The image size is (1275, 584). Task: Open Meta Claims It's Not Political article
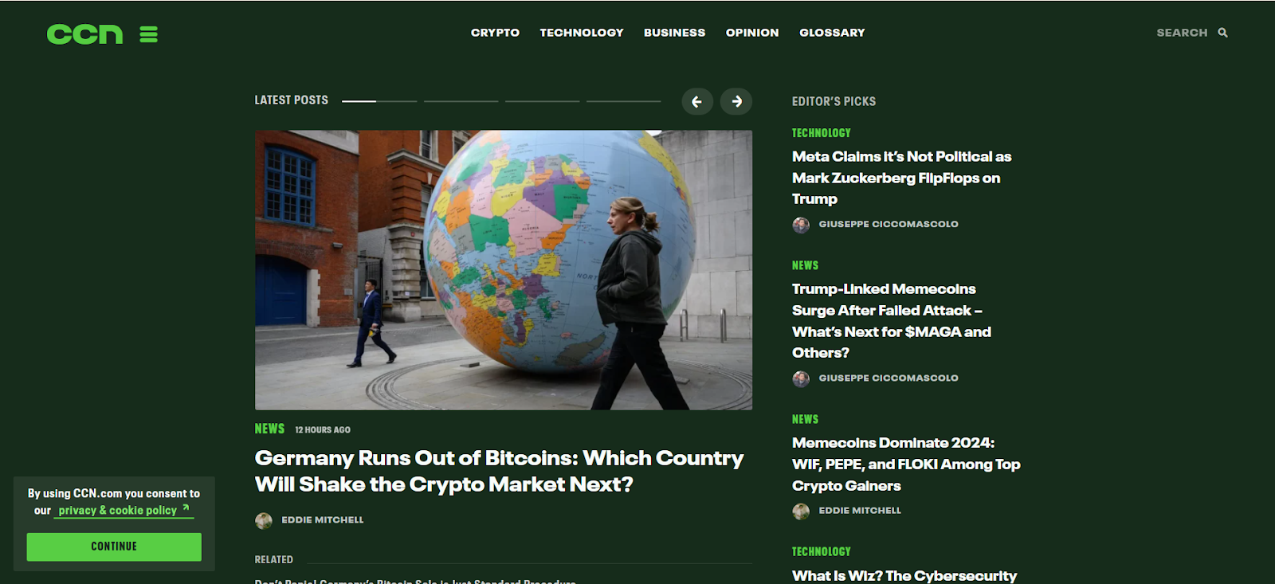(x=902, y=178)
